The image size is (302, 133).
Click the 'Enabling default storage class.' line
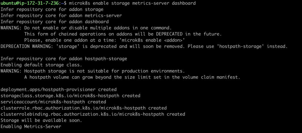click(x=41, y=65)
